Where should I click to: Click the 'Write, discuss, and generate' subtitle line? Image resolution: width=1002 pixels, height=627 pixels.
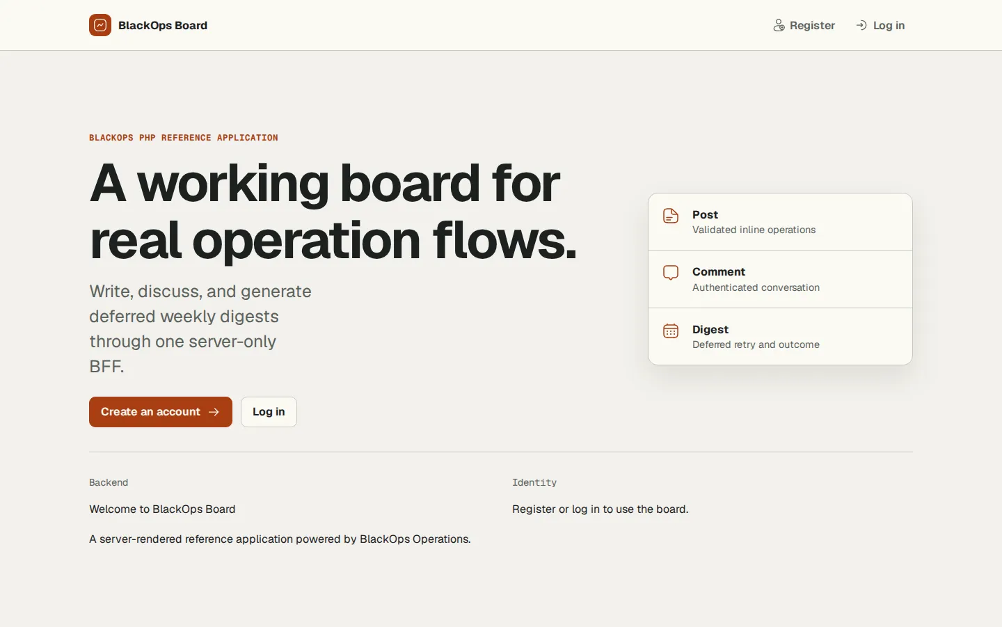coord(200,292)
